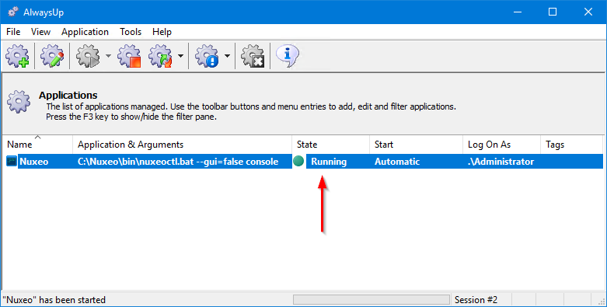Viewport: 607px width, 307px height.
Task: Click the .\Administrator log on cell
Action: (501, 162)
